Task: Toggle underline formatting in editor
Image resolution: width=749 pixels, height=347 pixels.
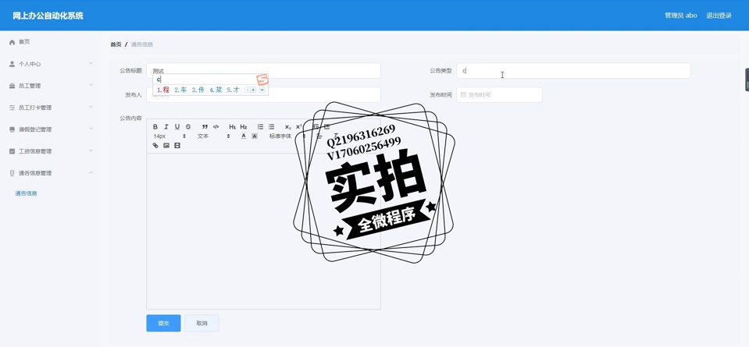Action: pyautogui.click(x=177, y=126)
